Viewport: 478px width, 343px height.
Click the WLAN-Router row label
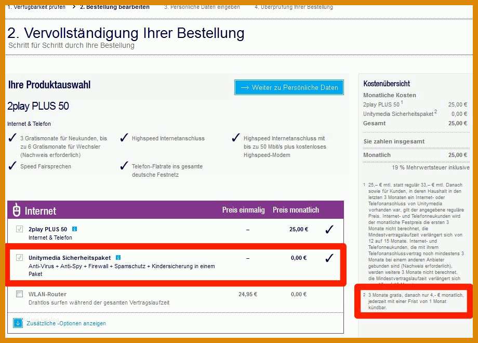48,294
